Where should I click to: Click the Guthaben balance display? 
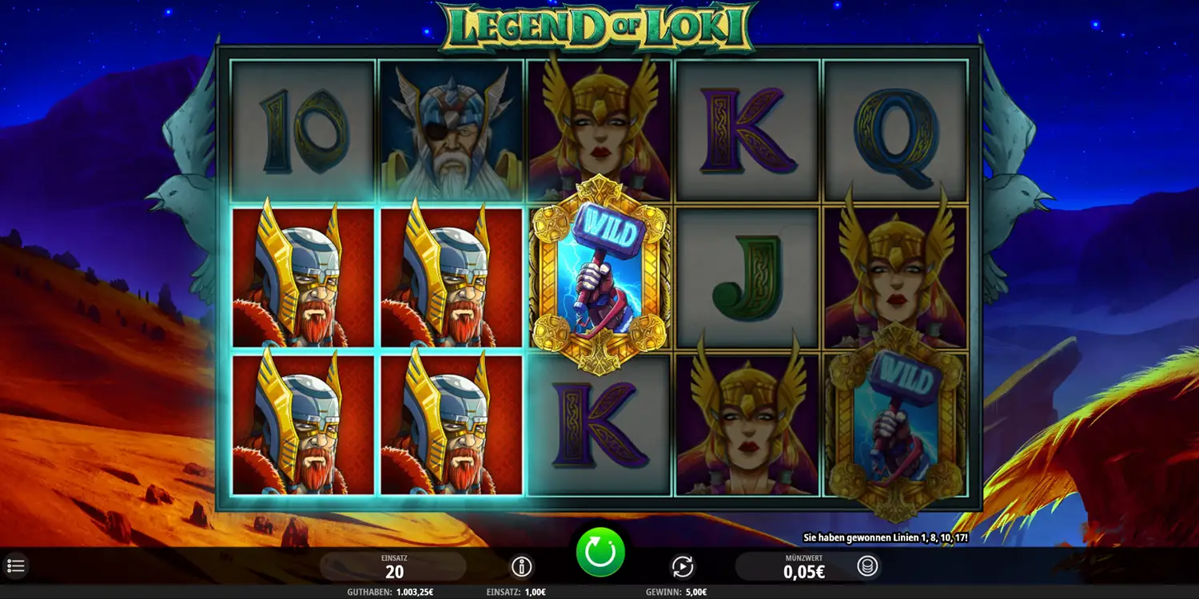[390, 592]
